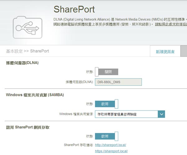The image size is (187, 155).
Task: Click the SharePort USB icon
Action: [x=27, y=27]
